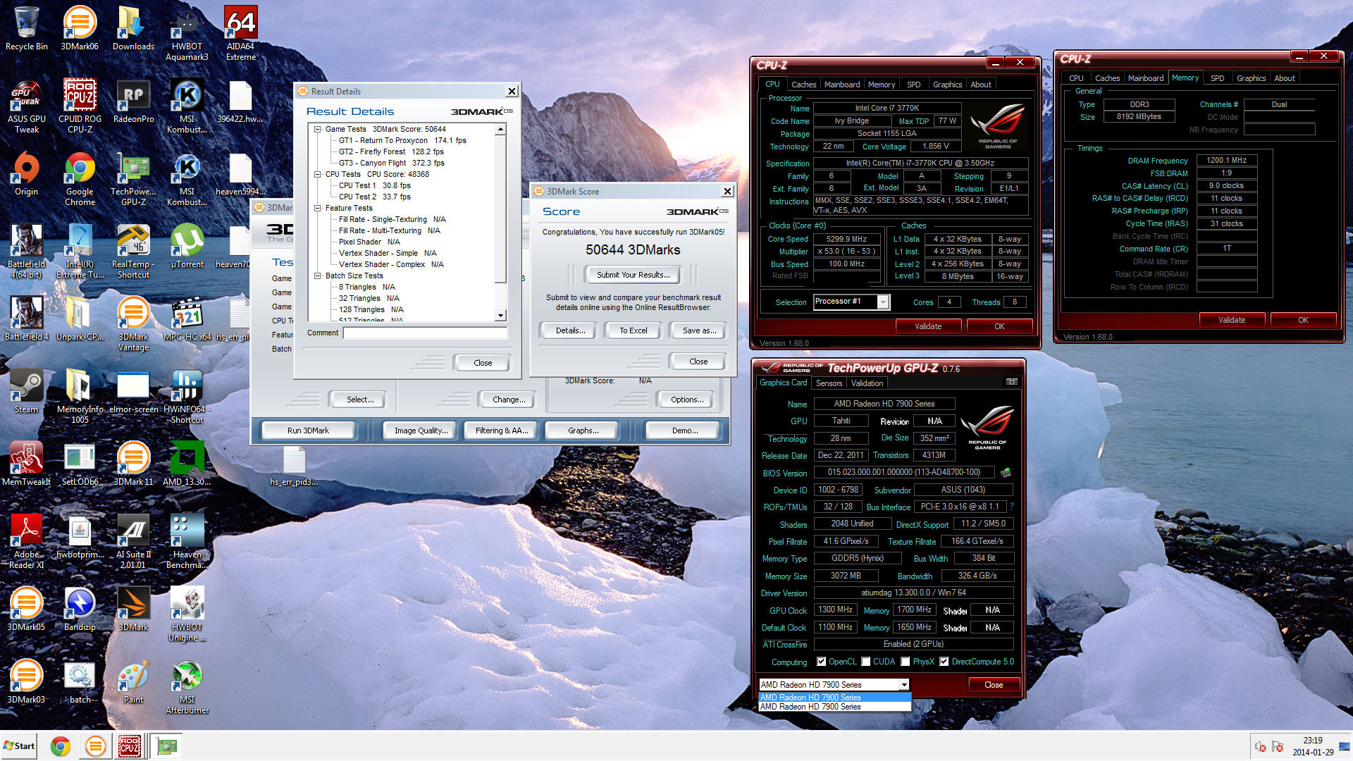Image resolution: width=1353 pixels, height=761 pixels.
Task: Open the Validation tab in GPU-Z
Action: click(x=867, y=383)
